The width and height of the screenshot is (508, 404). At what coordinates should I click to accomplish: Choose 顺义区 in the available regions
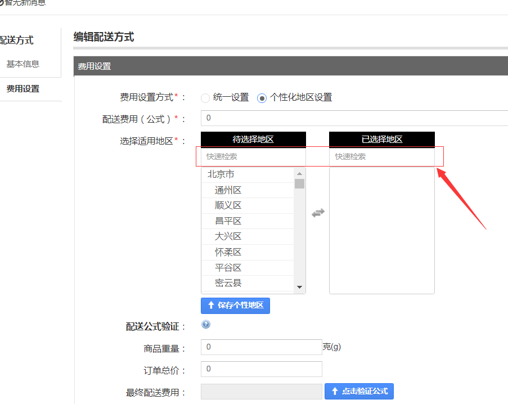(228, 205)
